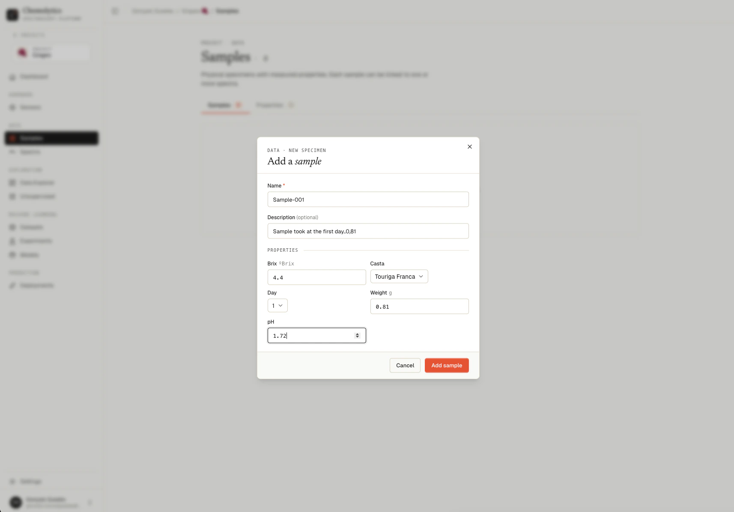Click the "pH" field label

[271, 322]
